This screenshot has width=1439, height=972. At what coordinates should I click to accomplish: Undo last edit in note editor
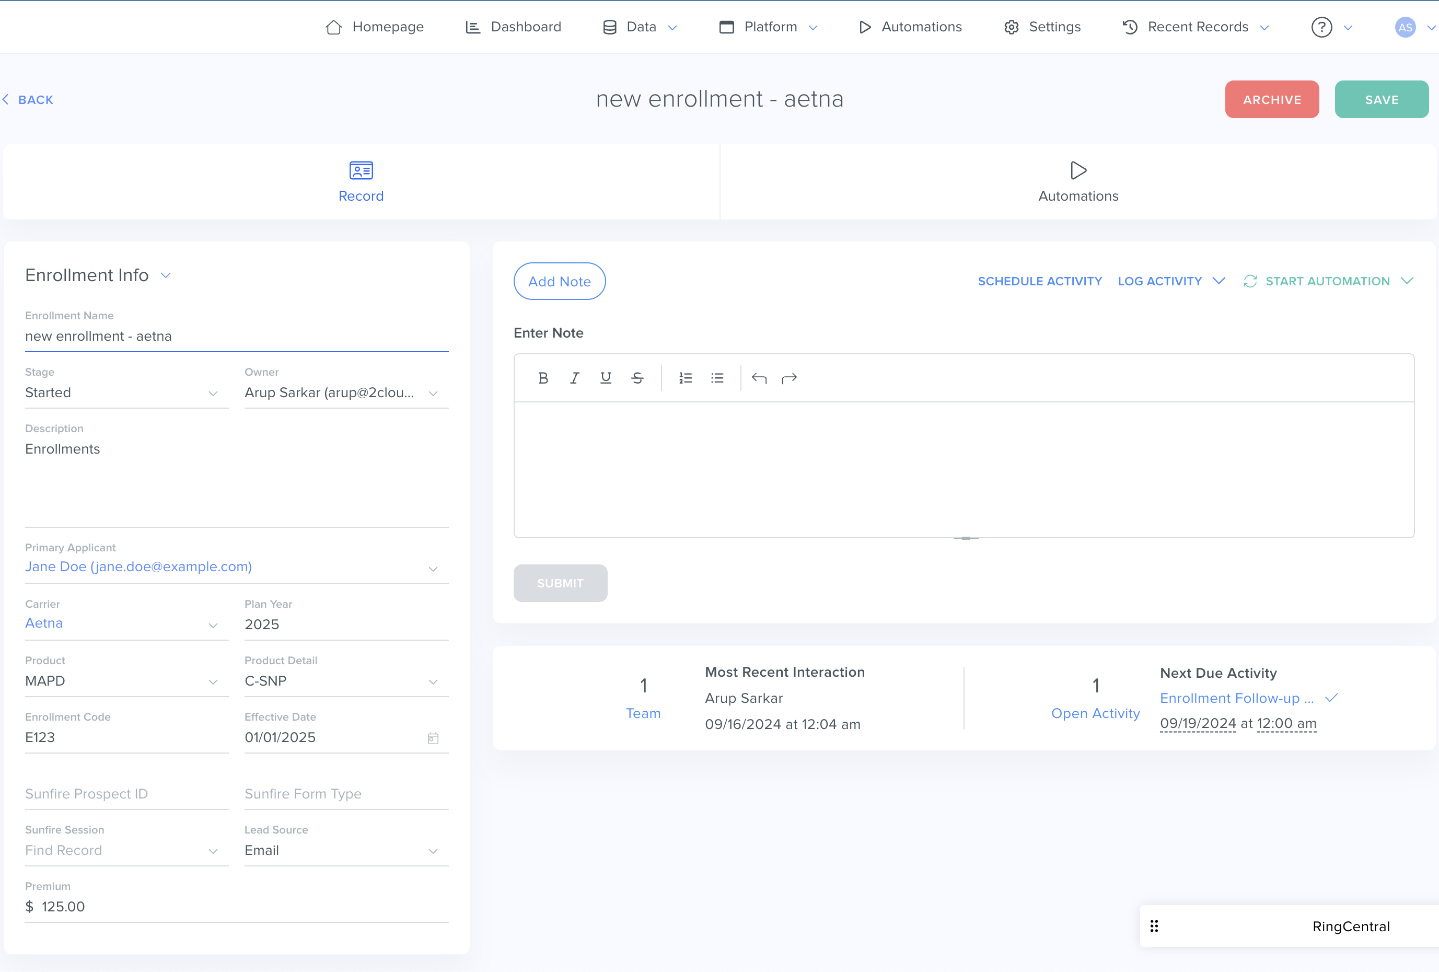[759, 378]
